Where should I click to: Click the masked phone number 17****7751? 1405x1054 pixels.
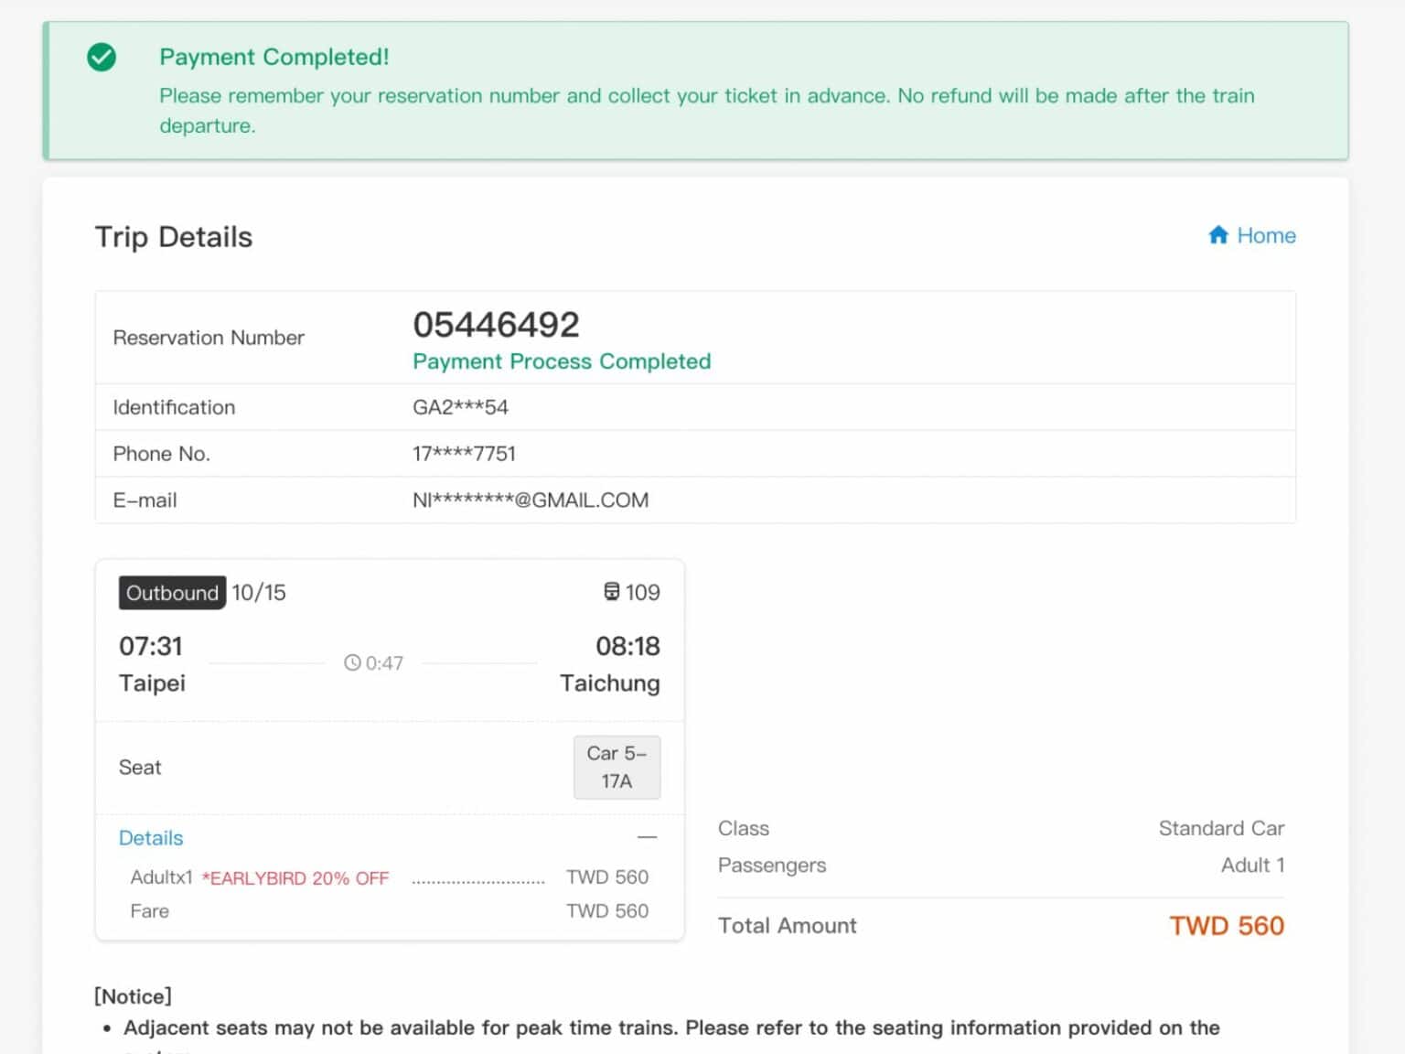[x=464, y=454]
